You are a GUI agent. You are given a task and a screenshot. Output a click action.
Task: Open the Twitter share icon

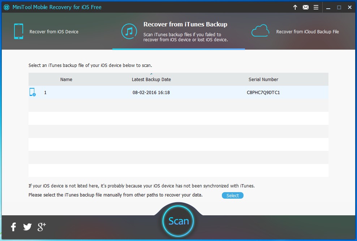click(x=27, y=227)
